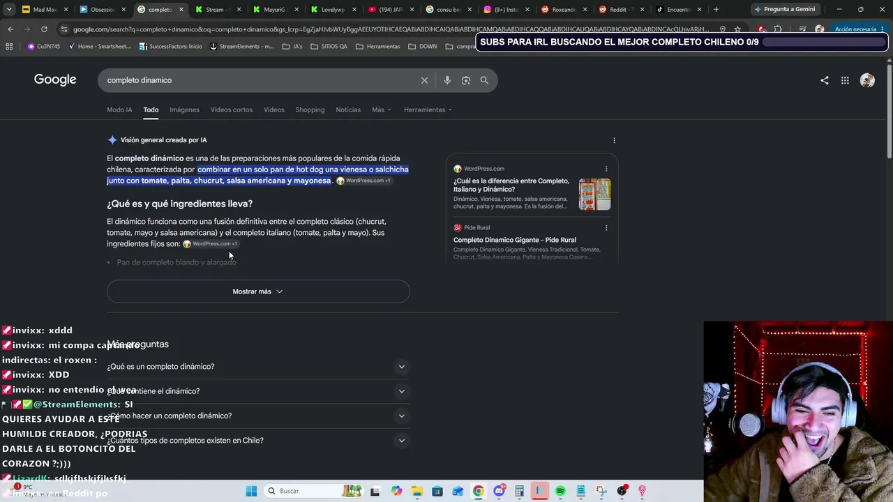Switch to the Modo IA tab
This screenshot has width=893, height=502.
pyautogui.click(x=119, y=109)
